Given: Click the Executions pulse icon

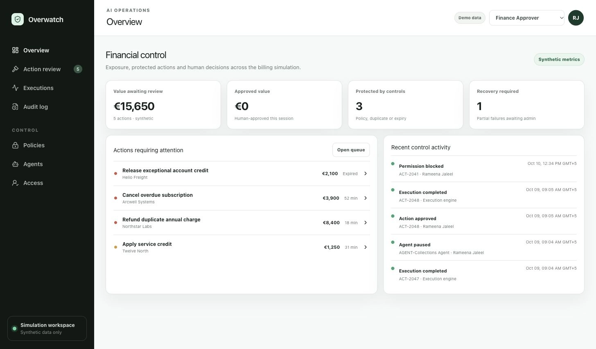Looking at the screenshot, I should click(x=15, y=88).
